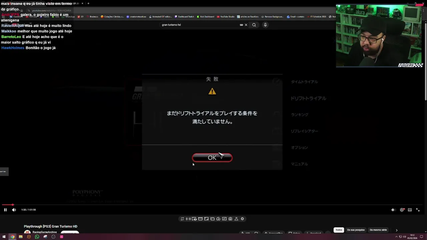The height and width of the screenshot is (240, 427).
Task: Clear the search query with the X
Action: pos(246,25)
